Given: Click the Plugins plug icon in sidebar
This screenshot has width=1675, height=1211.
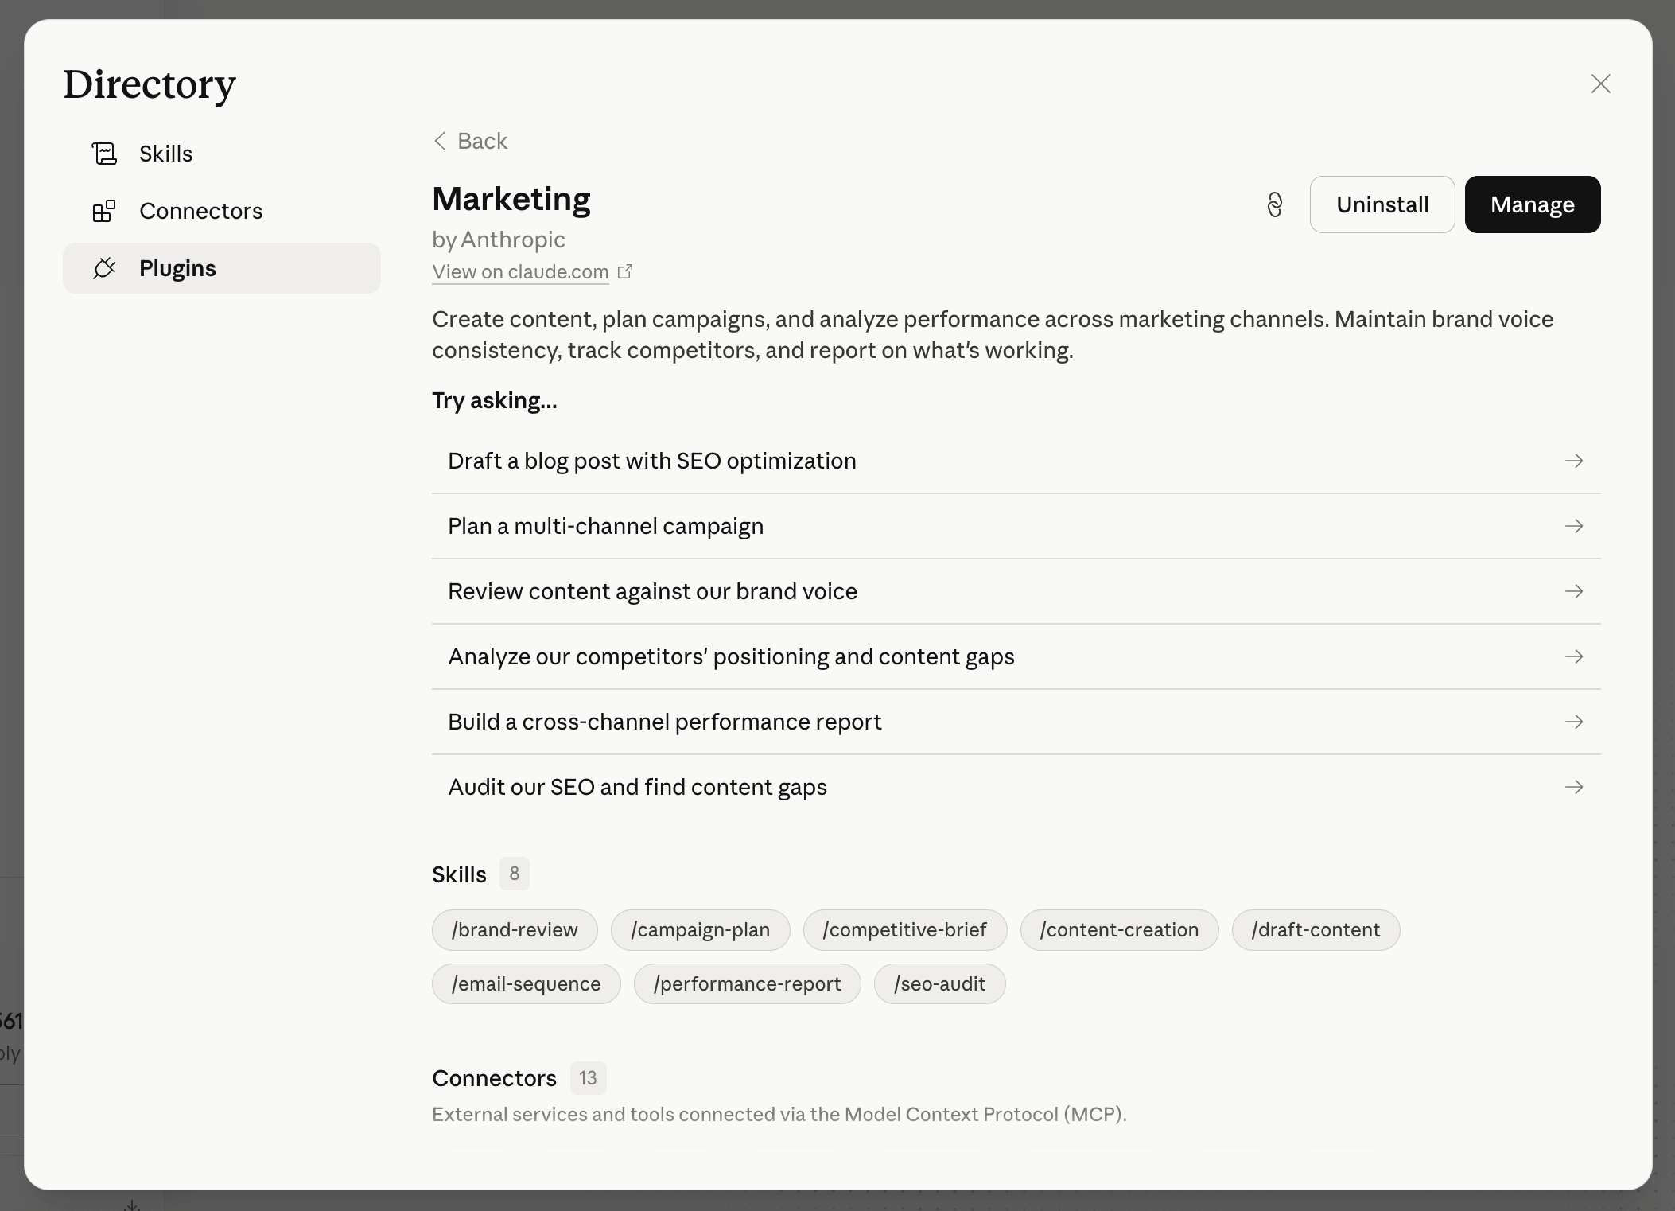Looking at the screenshot, I should 104,268.
